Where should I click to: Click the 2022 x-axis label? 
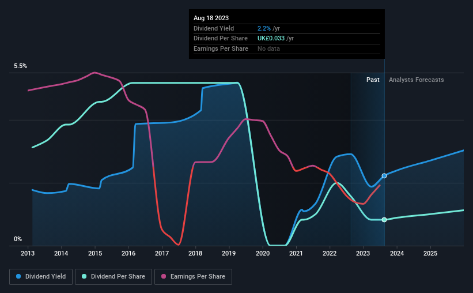click(330, 253)
